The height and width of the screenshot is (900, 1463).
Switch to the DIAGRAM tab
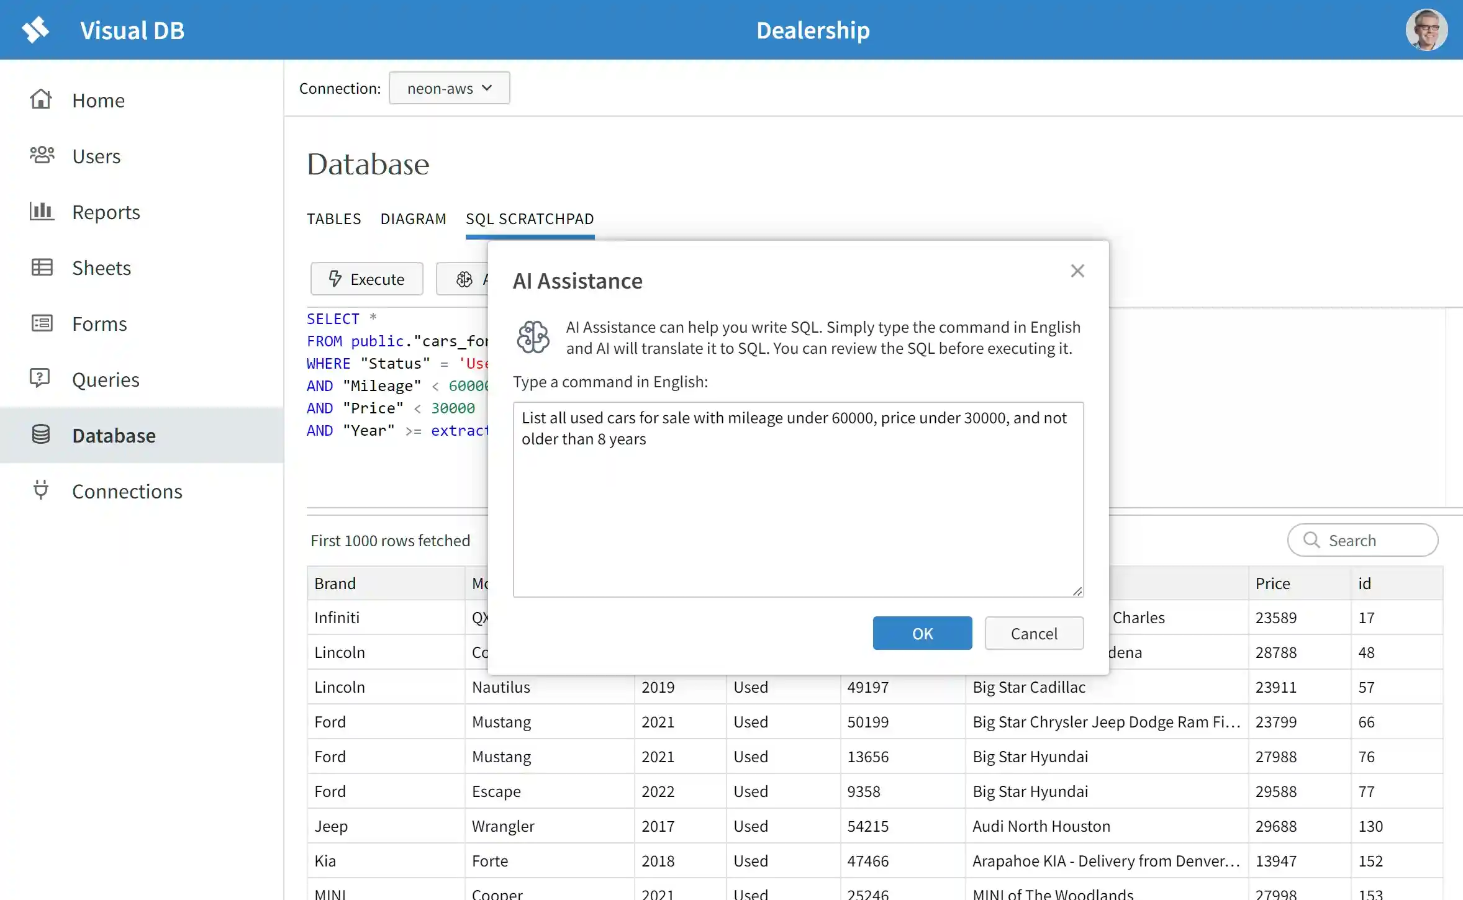coord(413,219)
